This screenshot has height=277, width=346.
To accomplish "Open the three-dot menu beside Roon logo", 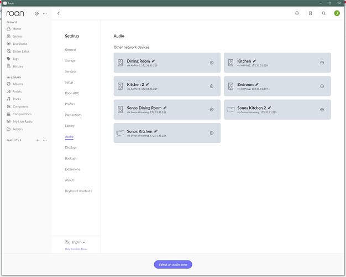I will 45,13.
